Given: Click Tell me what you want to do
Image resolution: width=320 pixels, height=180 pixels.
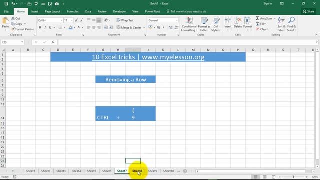Looking at the screenshot, I should [x=186, y=12].
